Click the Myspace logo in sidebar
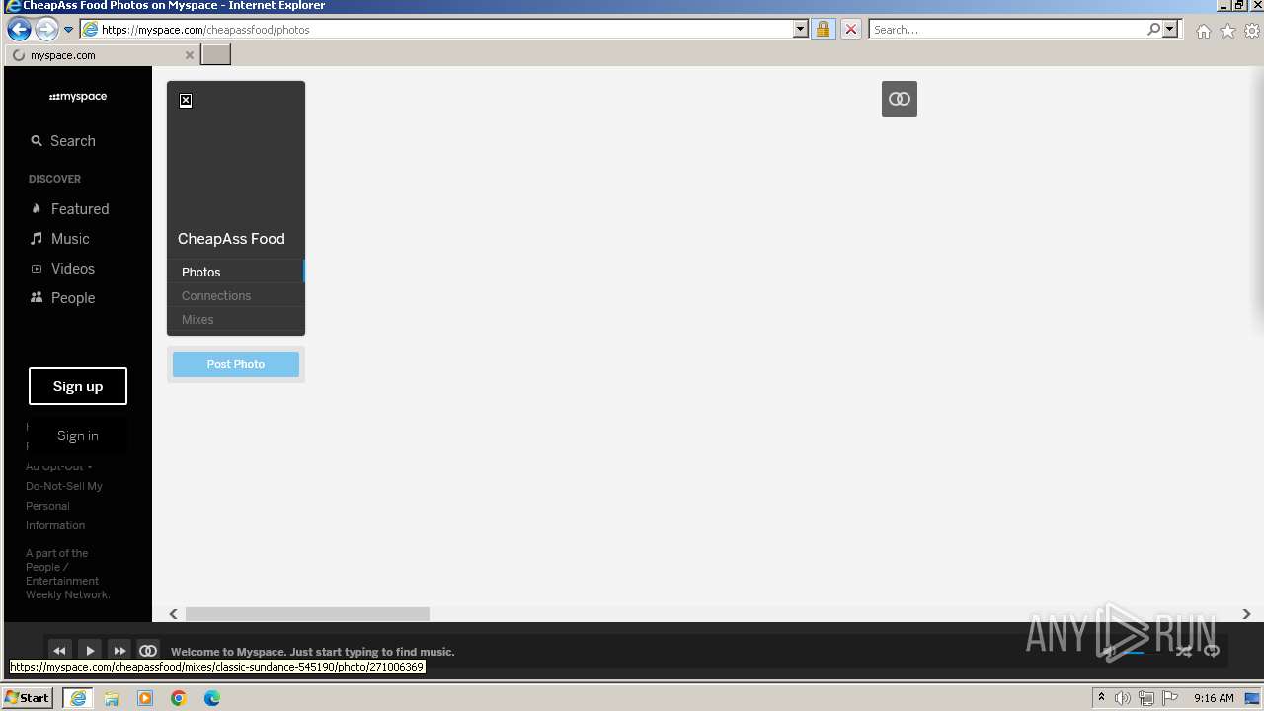The width and height of the screenshot is (1264, 711). click(x=78, y=97)
